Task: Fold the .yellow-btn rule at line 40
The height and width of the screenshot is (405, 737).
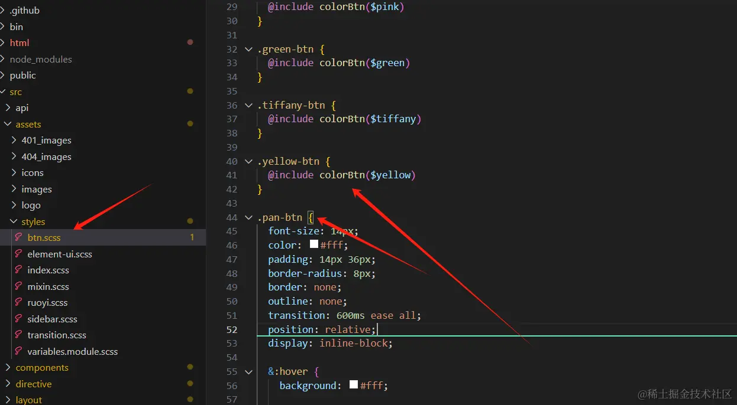Action: pyautogui.click(x=249, y=161)
